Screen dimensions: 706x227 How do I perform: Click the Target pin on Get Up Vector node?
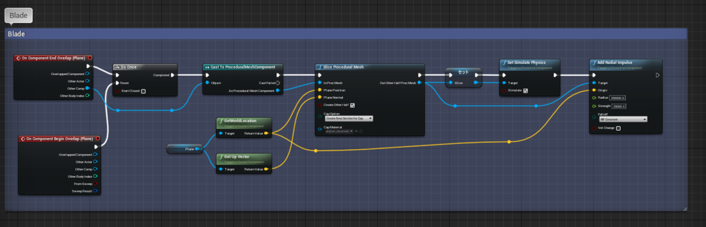(221, 169)
